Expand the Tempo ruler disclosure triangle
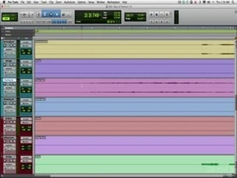Image resolution: width=237 pixels, height=178 pixels. click(x=3, y=31)
